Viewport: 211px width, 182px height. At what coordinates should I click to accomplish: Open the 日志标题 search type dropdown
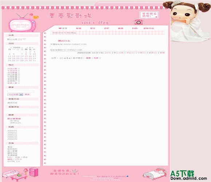tap(15, 95)
